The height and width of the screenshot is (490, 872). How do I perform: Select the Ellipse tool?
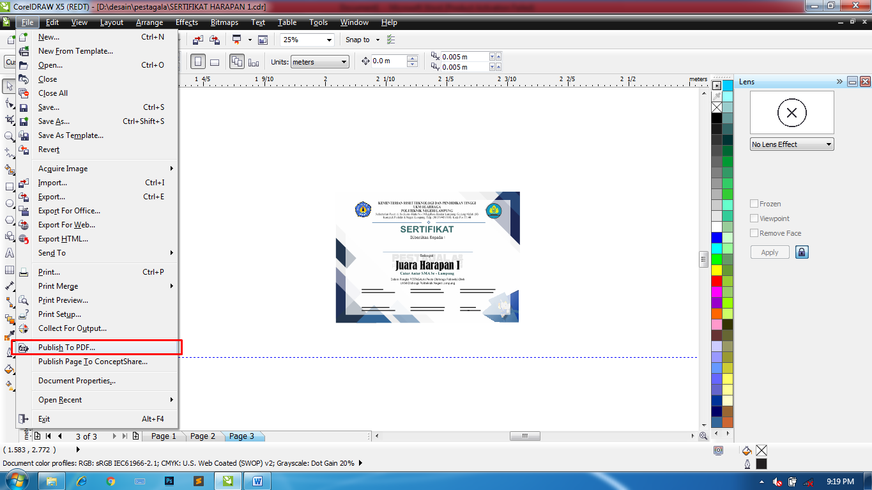(9, 203)
